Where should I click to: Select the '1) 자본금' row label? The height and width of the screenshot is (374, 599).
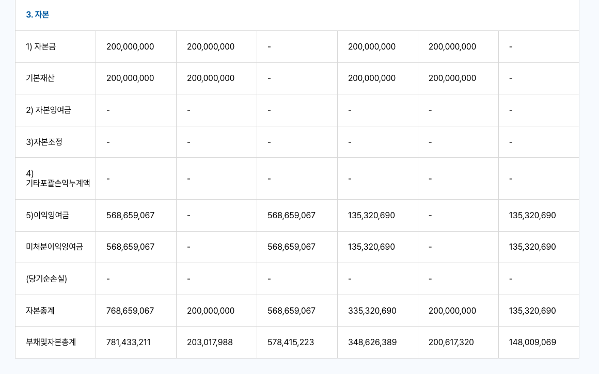click(x=41, y=47)
